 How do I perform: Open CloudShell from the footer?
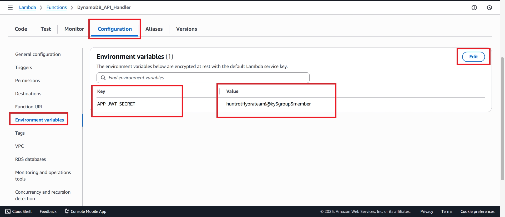[x=18, y=211]
